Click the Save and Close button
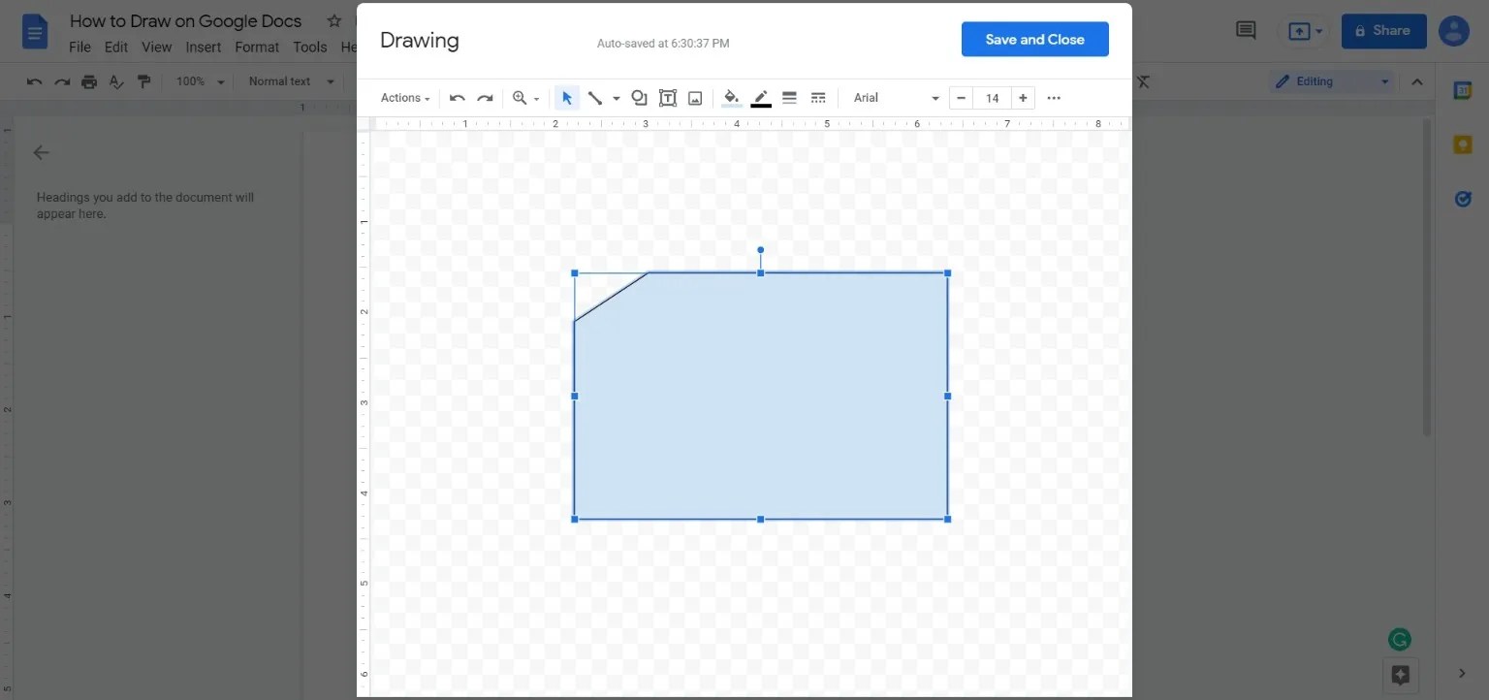This screenshot has height=700, width=1489. pyautogui.click(x=1034, y=39)
